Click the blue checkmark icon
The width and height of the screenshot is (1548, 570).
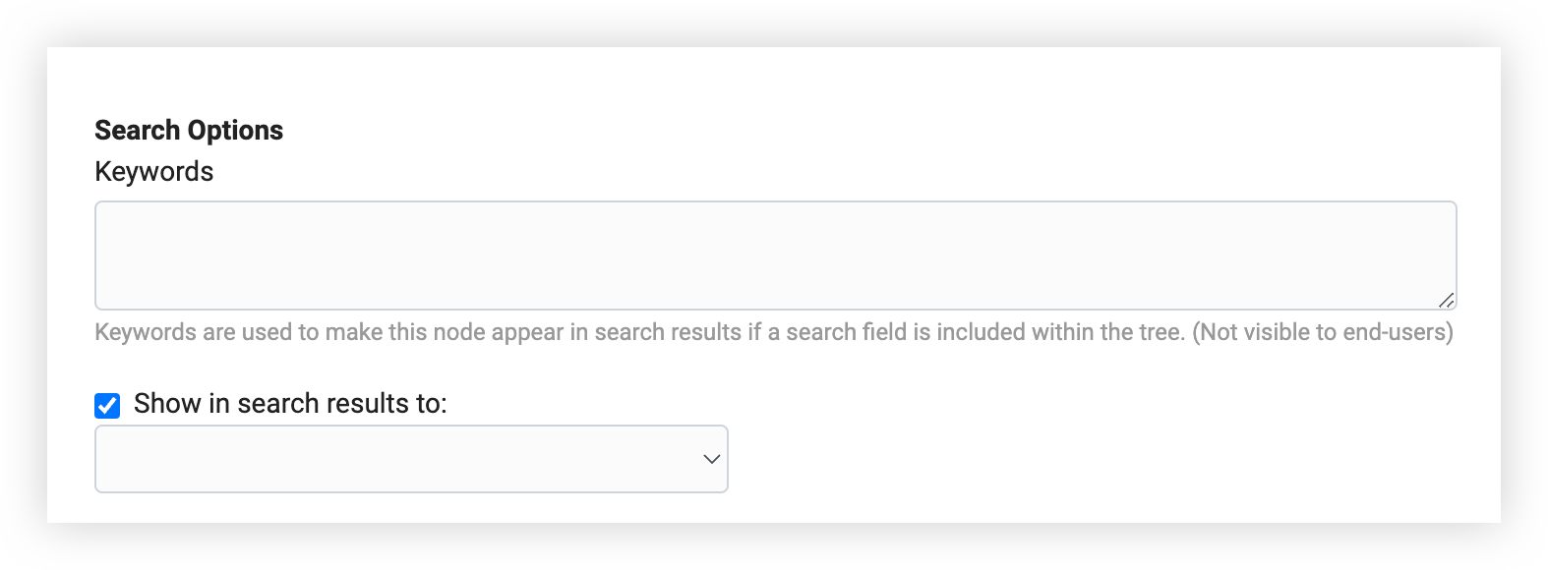pyautogui.click(x=107, y=405)
